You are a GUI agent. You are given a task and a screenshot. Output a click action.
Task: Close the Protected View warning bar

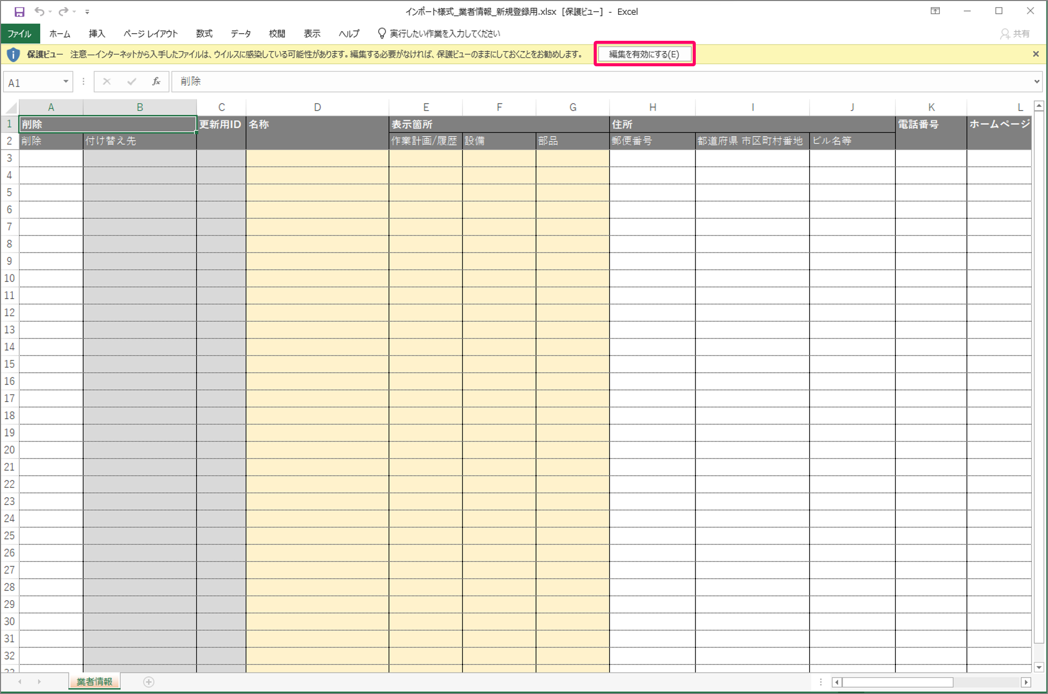pos(1036,54)
